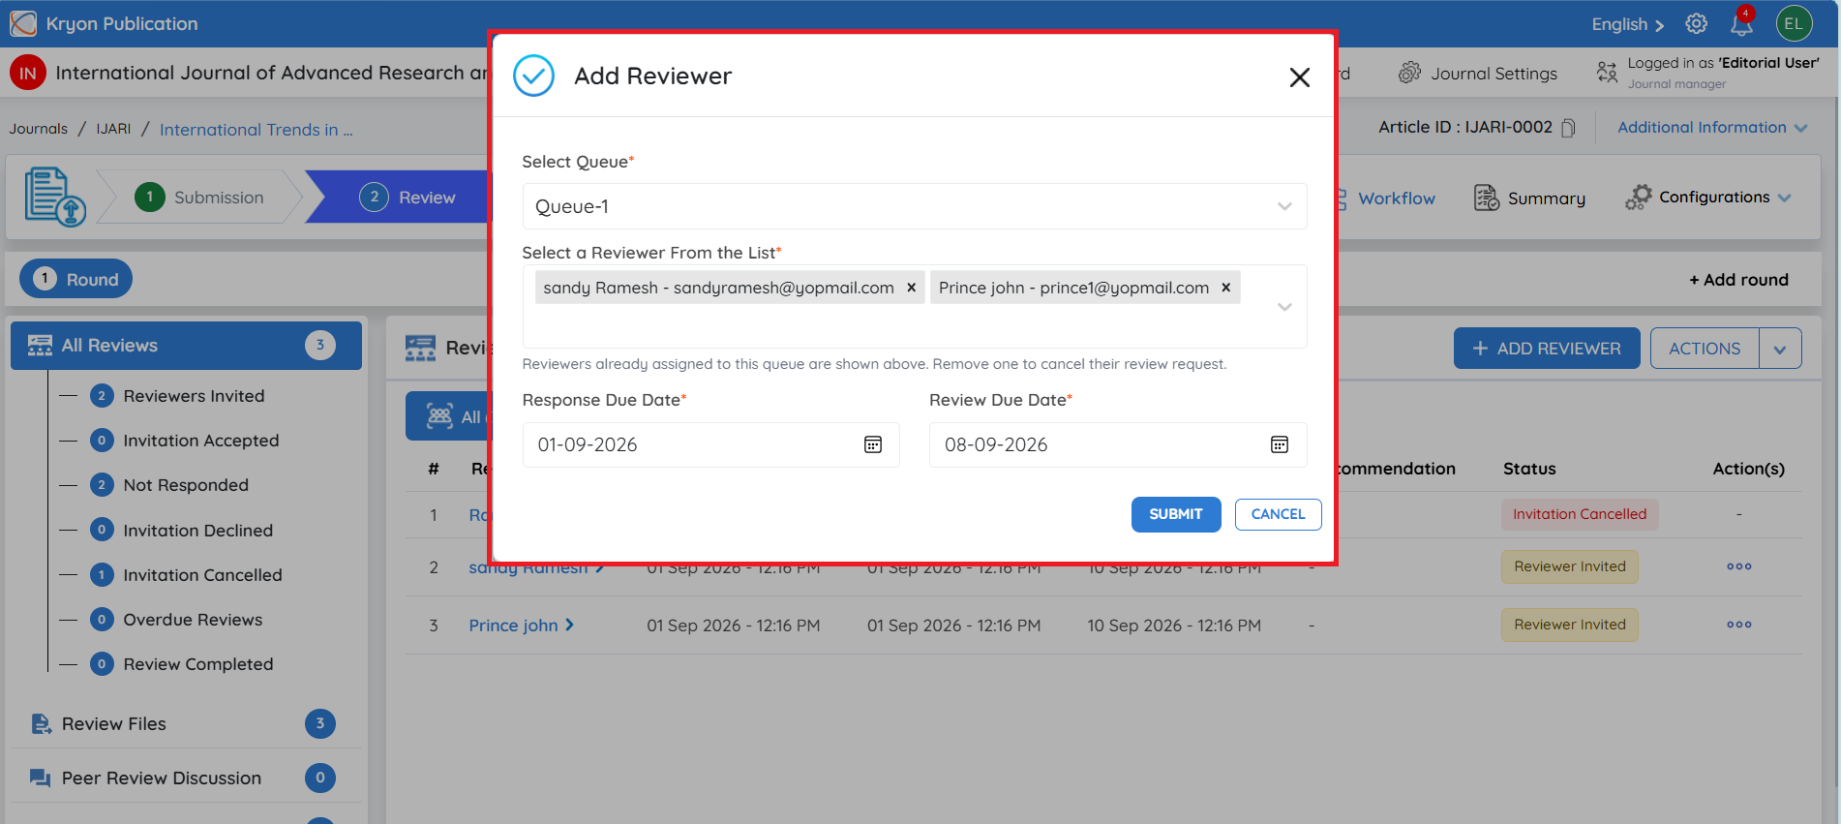The width and height of the screenshot is (1841, 824).
Task: Expand the reviewer selection list chevron
Action: click(x=1284, y=307)
